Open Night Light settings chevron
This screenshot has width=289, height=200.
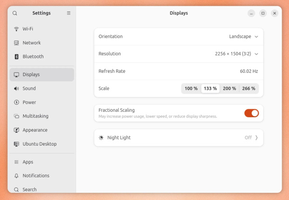click(x=256, y=138)
